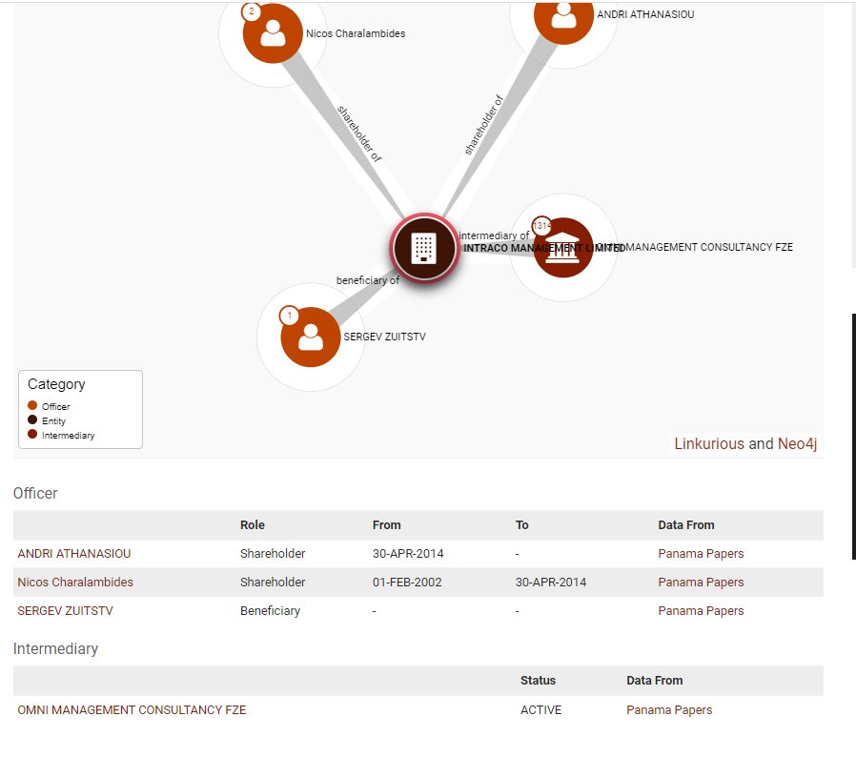Click the badge number 2 on Nicos node
Viewport: 856px width, 757px height.
pyautogui.click(x=252, y=12)
